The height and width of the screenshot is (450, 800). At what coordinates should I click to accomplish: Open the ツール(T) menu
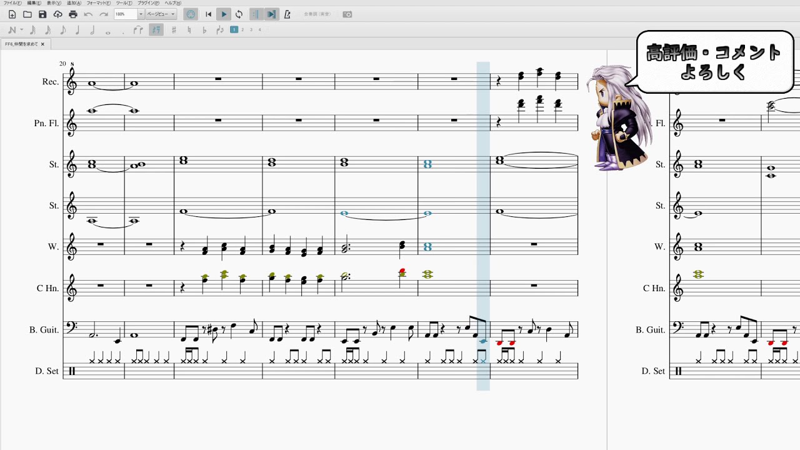[x=122, y=3]
